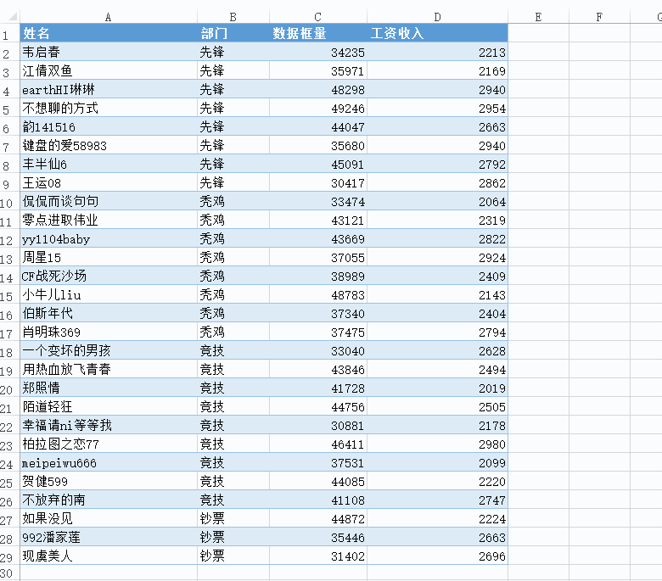Select cell containing 侃侃而谈句句
662x581 pixels.
(x=109, y=201)
